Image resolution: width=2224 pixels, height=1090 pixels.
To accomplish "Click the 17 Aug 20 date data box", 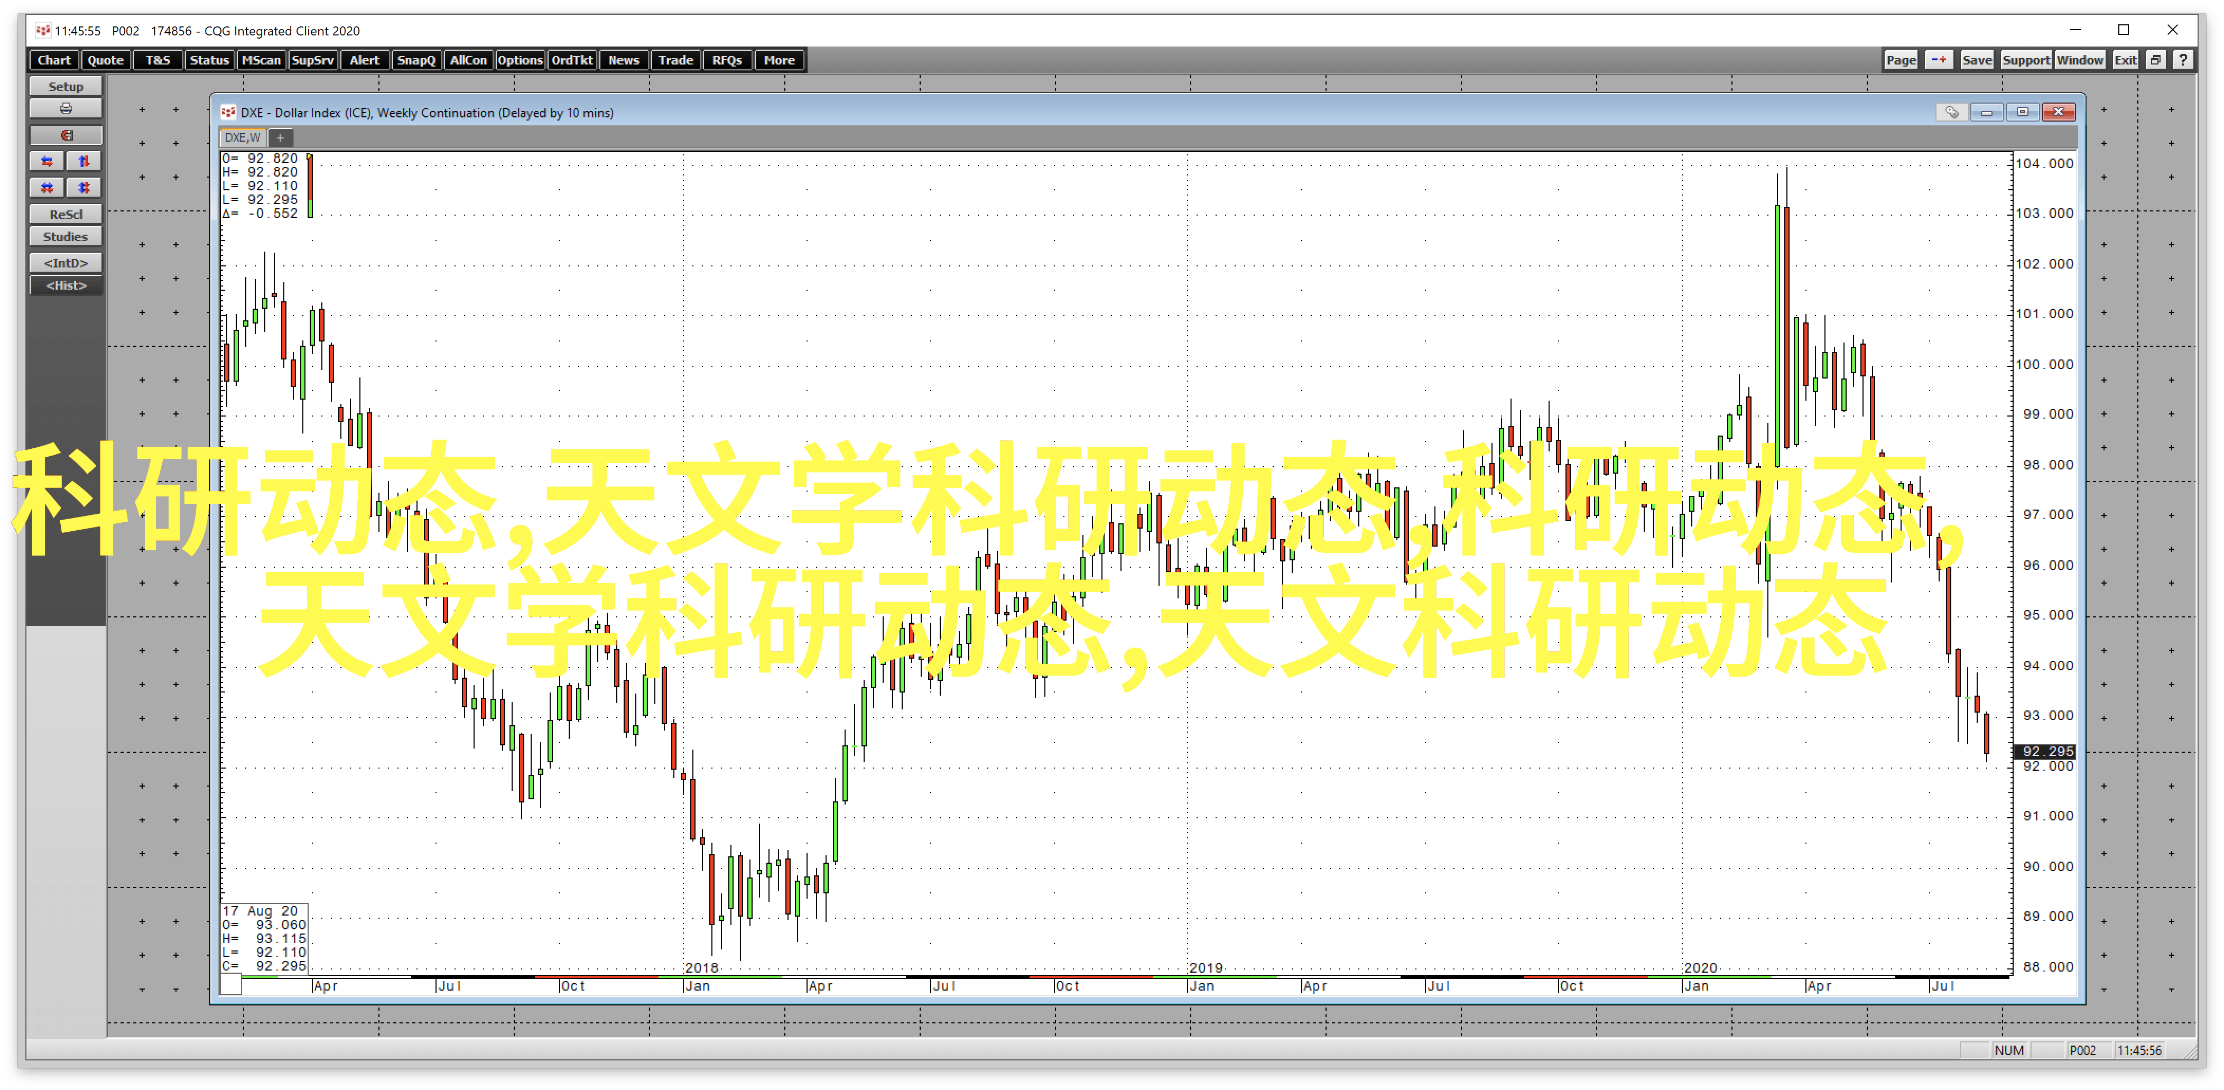I will click(x=264, y=939).
